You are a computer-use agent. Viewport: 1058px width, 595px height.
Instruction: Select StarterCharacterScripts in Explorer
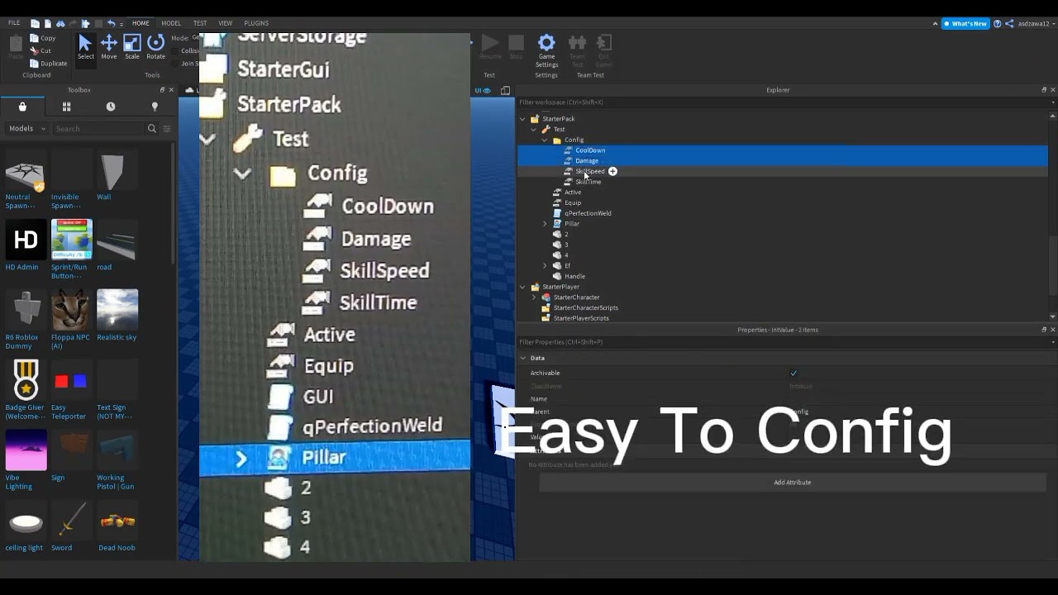click(585, 308)
